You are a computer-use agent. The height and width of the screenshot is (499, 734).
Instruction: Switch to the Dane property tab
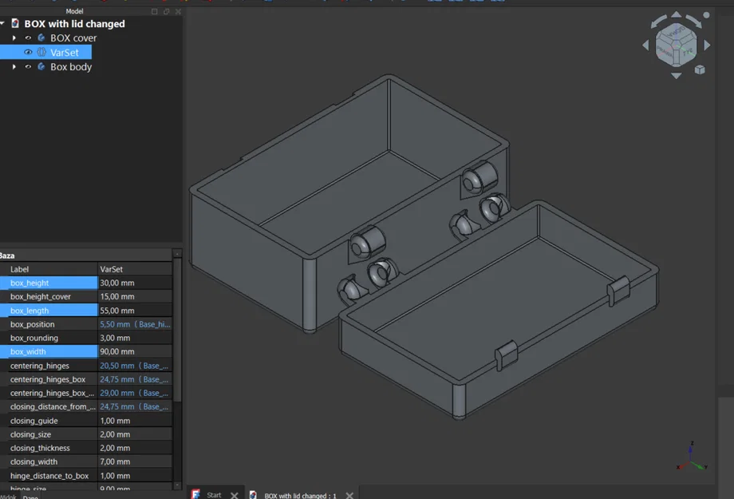30,497
